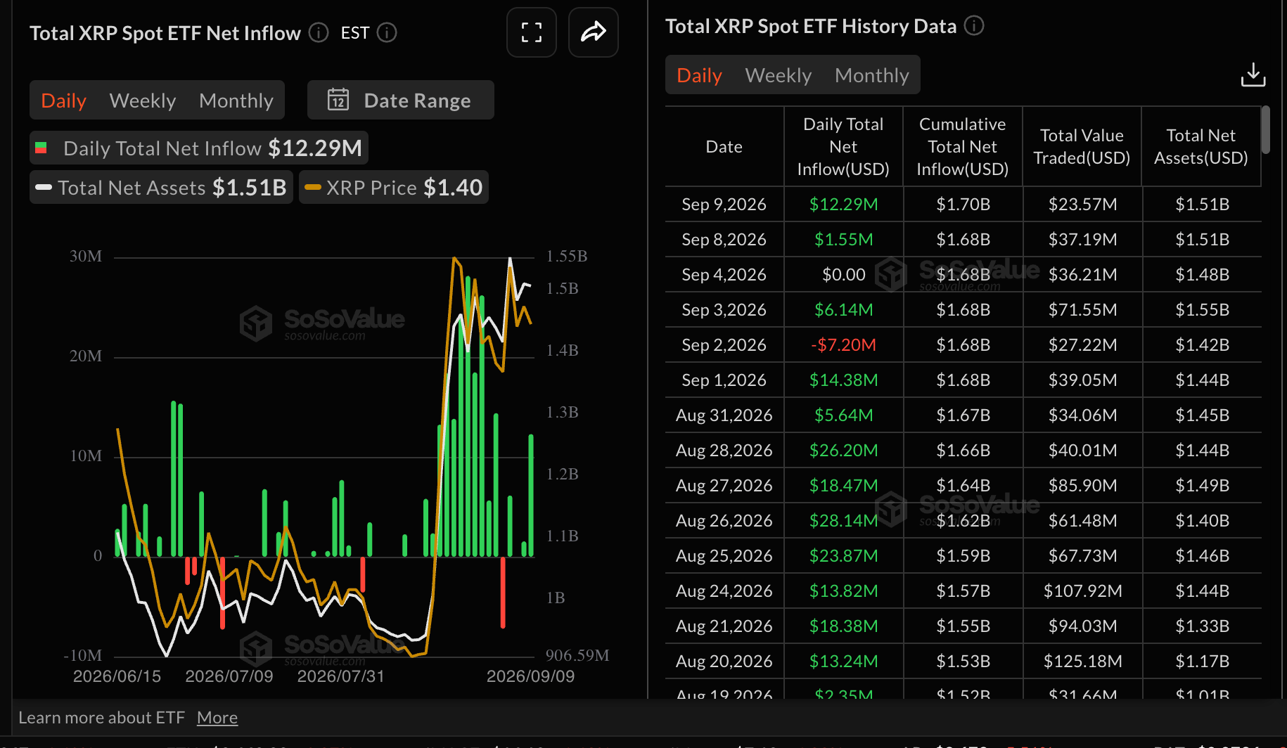Click the $1.55M inflow for Sep 8
This screenshot has width=1287, height=748.
pyautogui.click(x=843, y=240)
